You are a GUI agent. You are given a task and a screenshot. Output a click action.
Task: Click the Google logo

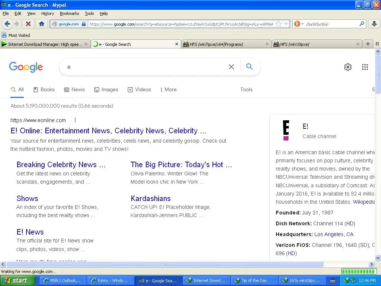26,67
